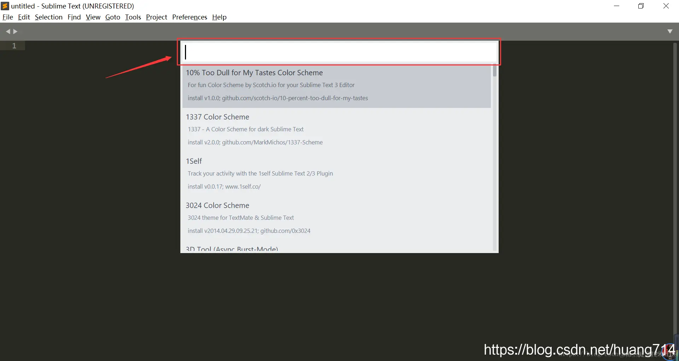
Task: Close the Sublime Text window
Action: tap(666, 6)
